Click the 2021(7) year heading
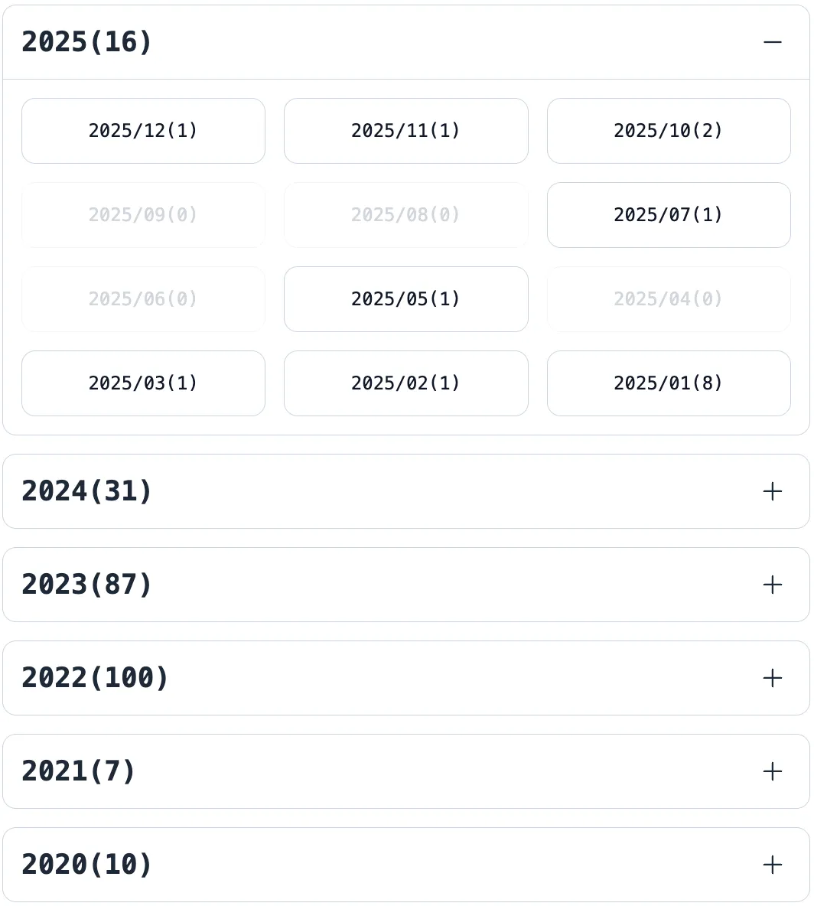Screen dimensions: 814x906 pos(79,771)
